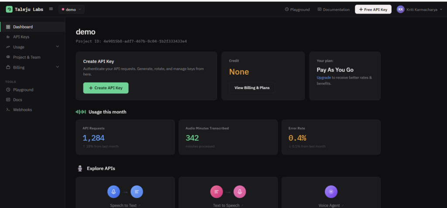Expand the Usage sidebar section
The width and height of the screenshot is (447, 208).
coord(57,47)
